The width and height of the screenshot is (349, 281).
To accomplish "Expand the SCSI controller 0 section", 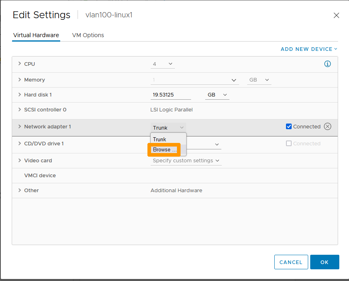I will (19, 109).
